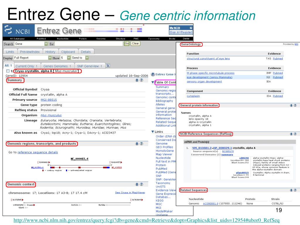
Task: Click the Entrez Gene home icon
Action: pos(153,74)
